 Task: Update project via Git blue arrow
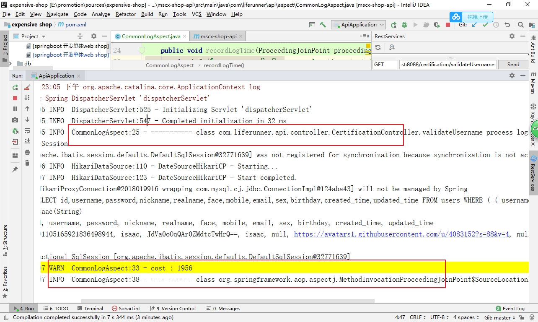(474, 25)
